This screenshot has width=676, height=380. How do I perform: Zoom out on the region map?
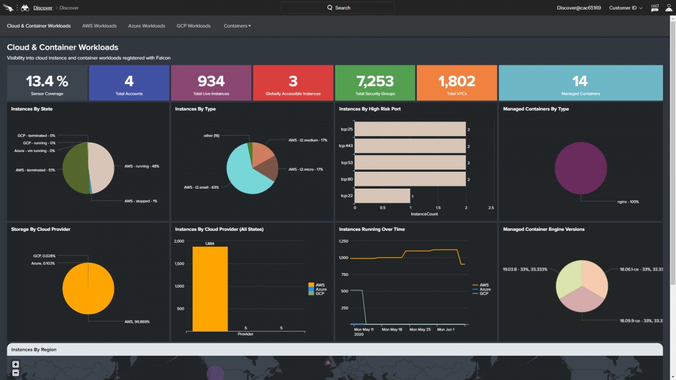tap(15, 373)
